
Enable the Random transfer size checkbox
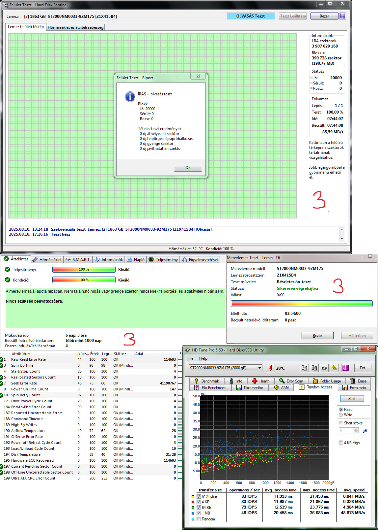tap(199, 519)
